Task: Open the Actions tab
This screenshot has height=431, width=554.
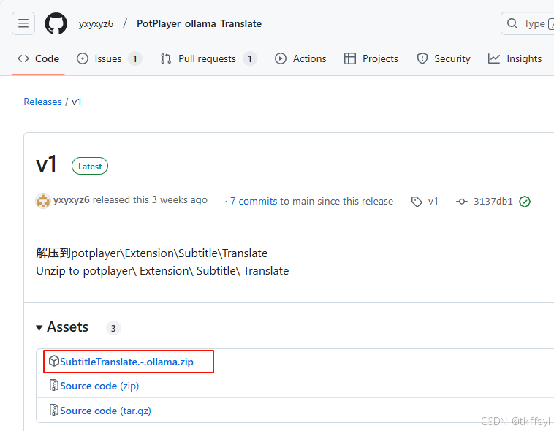Action: (300, 58)
